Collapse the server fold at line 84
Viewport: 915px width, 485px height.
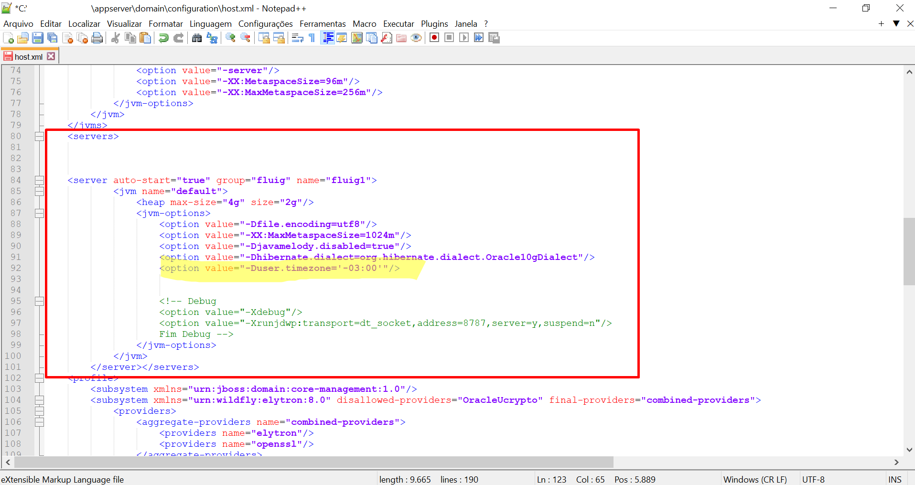coord(39,180)
